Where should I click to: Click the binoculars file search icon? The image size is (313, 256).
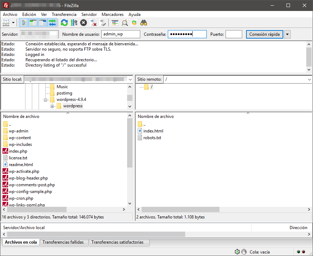pos(143,23)
